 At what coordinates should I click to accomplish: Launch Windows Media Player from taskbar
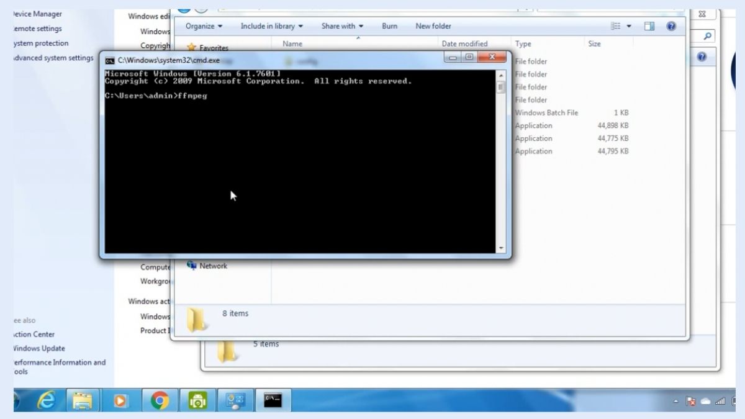[x=120, y=401]
